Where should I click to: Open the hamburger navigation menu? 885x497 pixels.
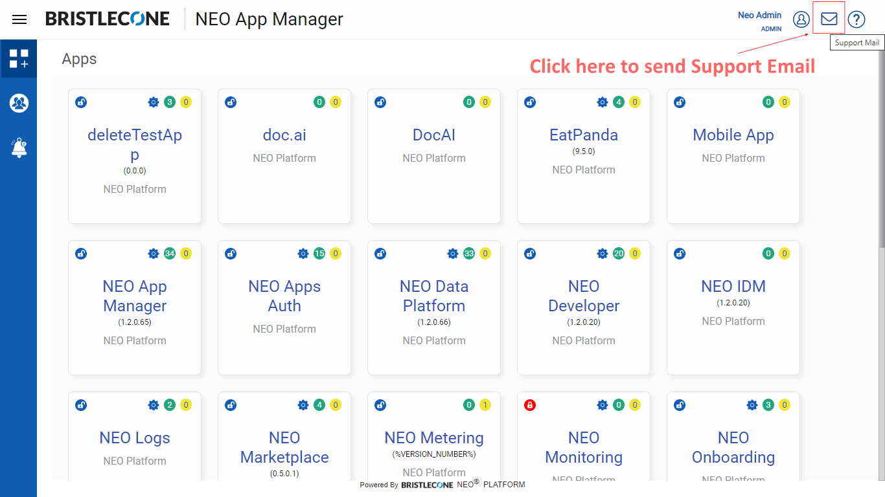point(19,19)
